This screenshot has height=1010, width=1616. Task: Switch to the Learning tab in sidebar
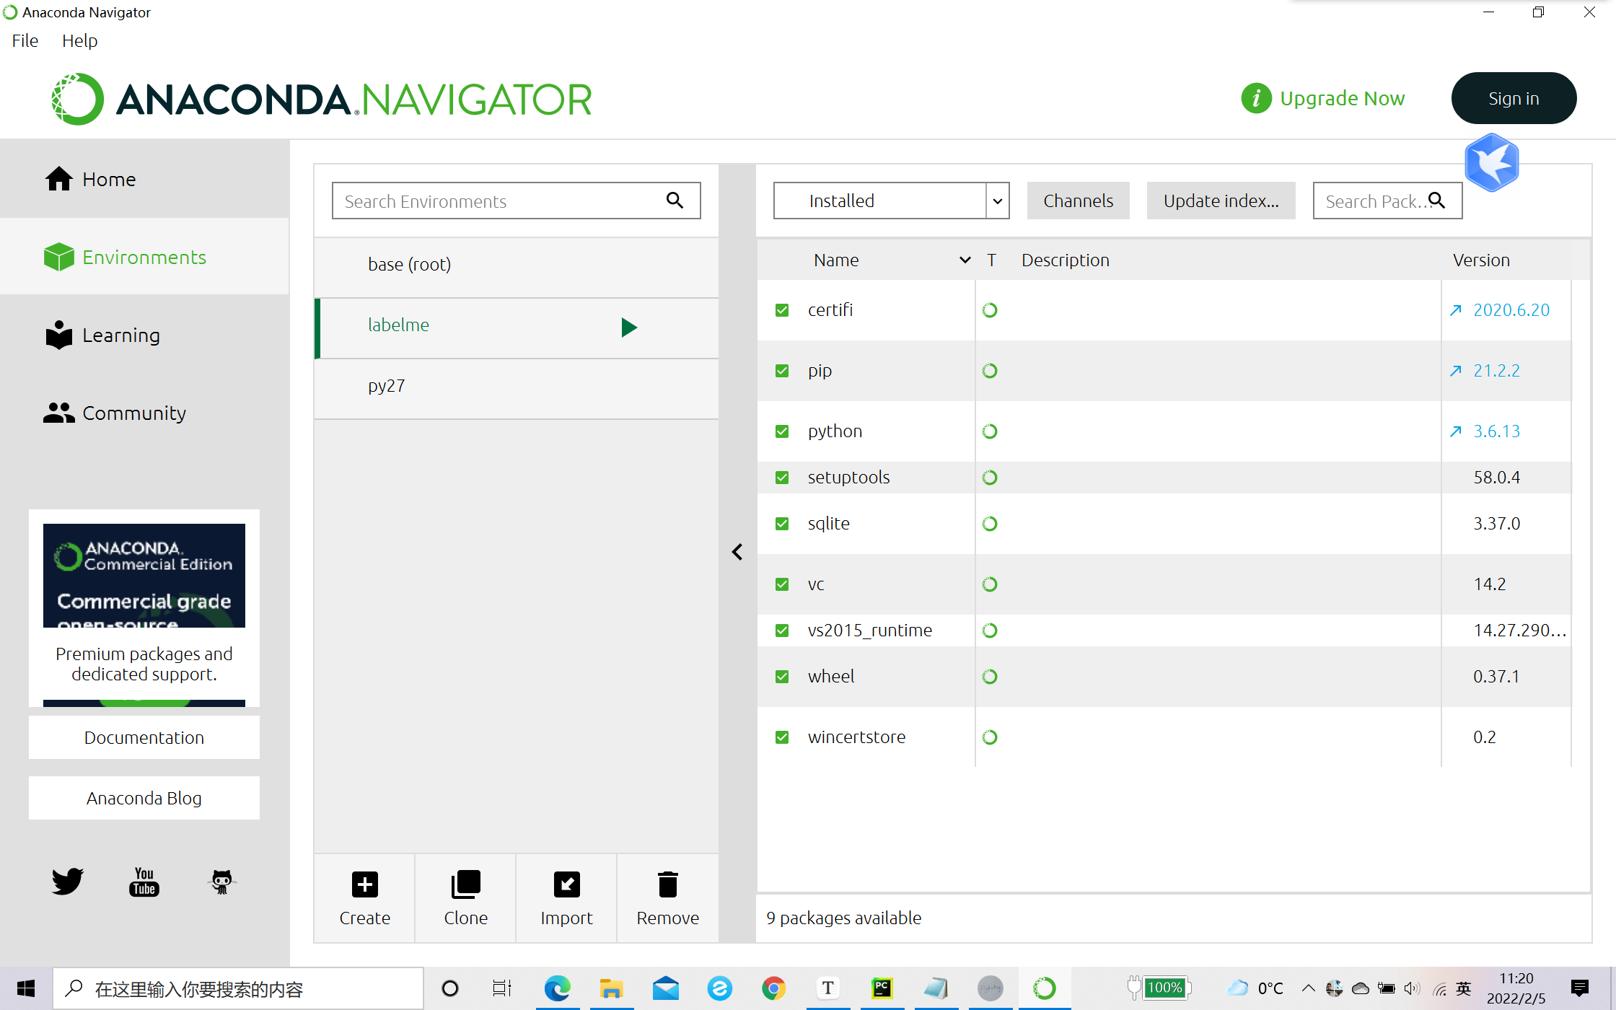point(120,335)
